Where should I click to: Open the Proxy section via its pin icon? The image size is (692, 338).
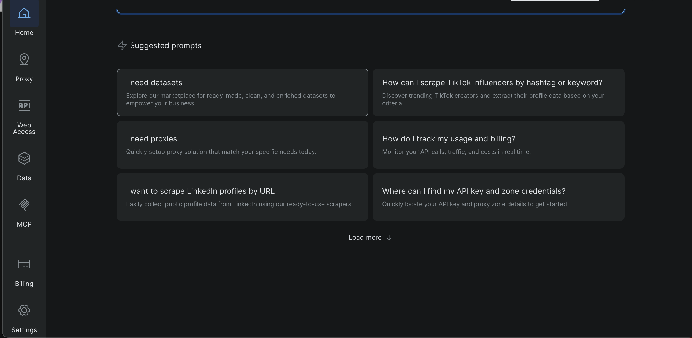tap(24, 59)
